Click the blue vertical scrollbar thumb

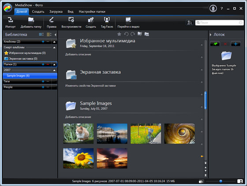(x=206, y=100)
